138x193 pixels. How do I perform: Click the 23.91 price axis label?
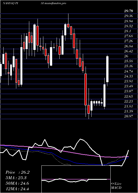tap(129, 81)
